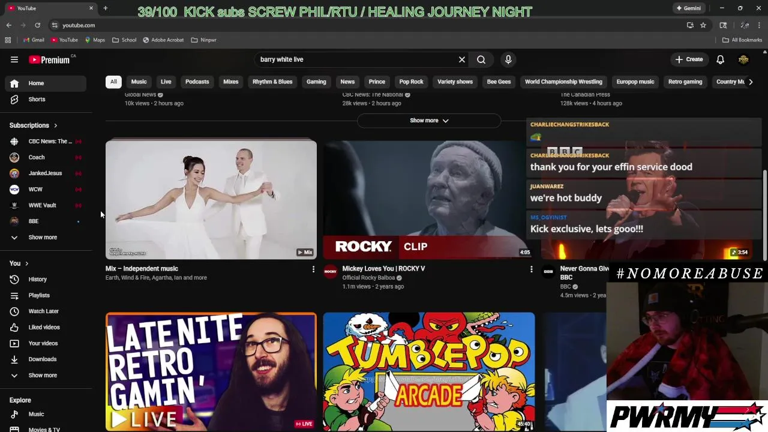Open Music under Explore
The image size is (768, 432).
pyautogui.click(x=47, y=414)
